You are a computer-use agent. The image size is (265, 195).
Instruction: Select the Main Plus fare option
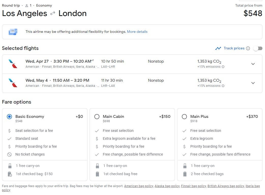click(x=184, y=117)
